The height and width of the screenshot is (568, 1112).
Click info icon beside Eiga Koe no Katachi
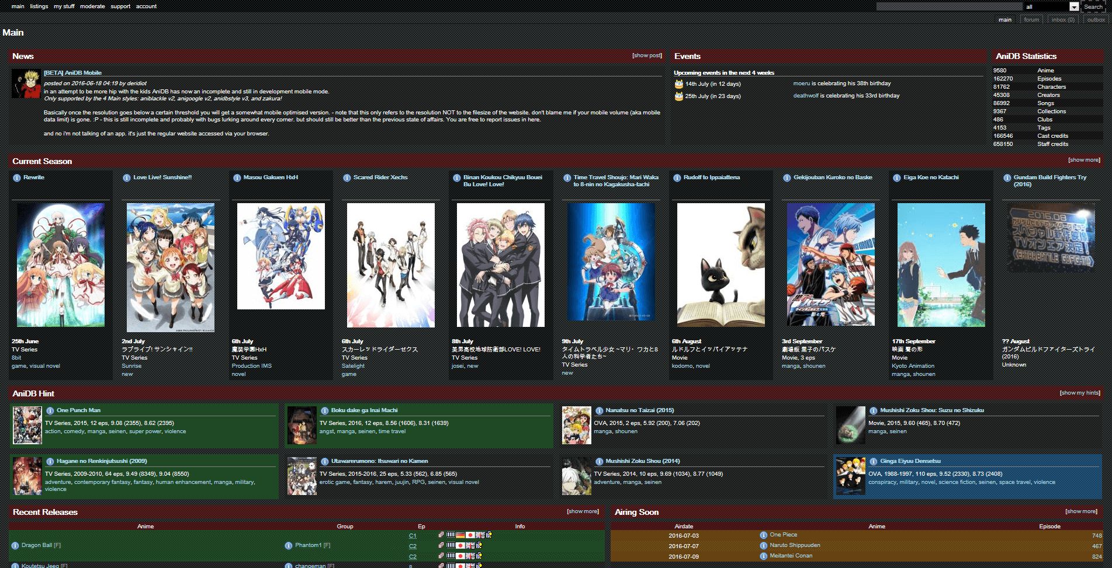pos(897,178)
